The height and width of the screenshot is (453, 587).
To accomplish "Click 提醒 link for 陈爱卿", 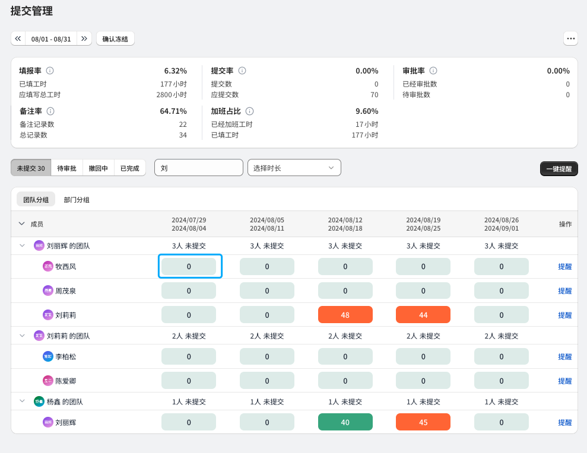I will 564,381.
